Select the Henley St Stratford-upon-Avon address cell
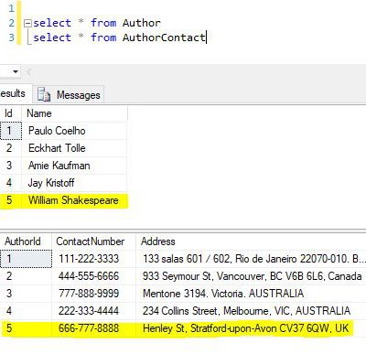This screenshot has height=354, width=366. coord(251,328)
